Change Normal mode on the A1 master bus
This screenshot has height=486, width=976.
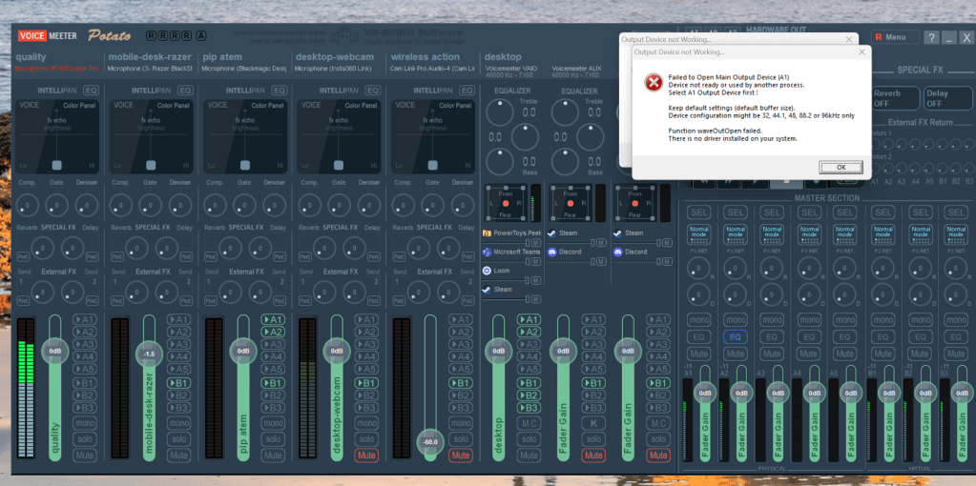(x=699, y=235)
